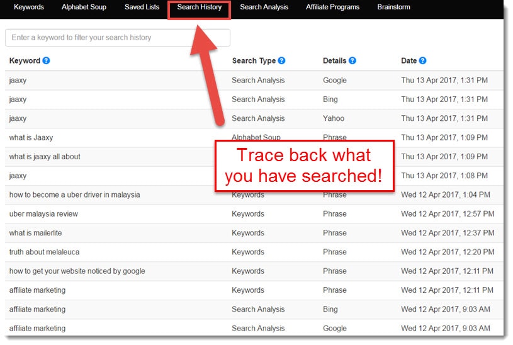Open the Affiliate Programs tab
This screenshot has height=345, width=513.
click(x=333, y=7)
